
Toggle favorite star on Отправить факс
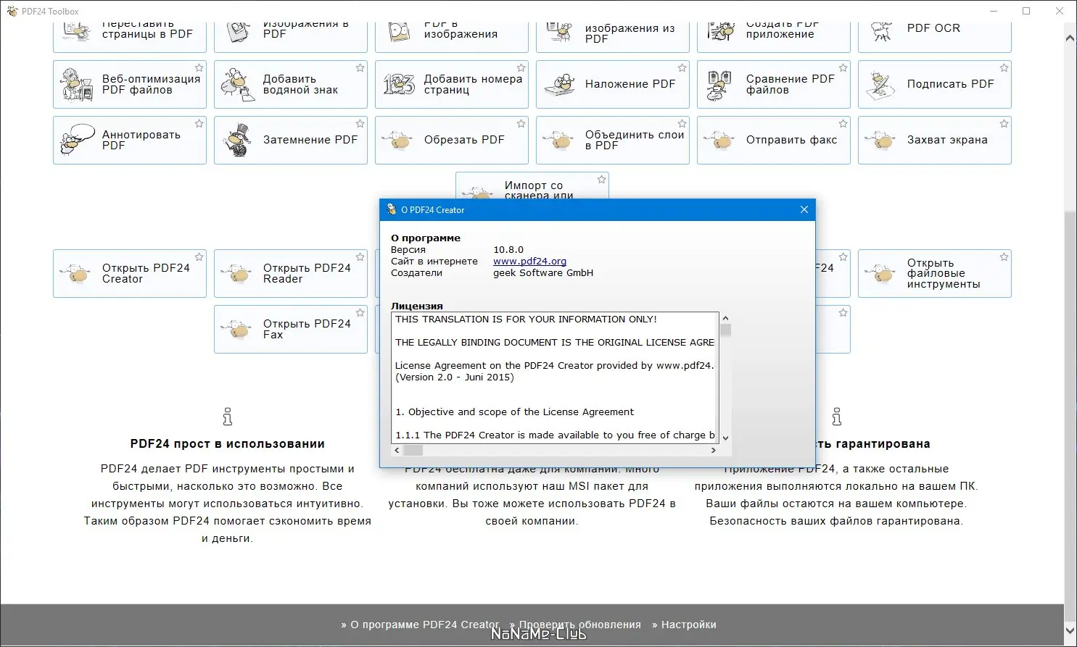(843, 124)
